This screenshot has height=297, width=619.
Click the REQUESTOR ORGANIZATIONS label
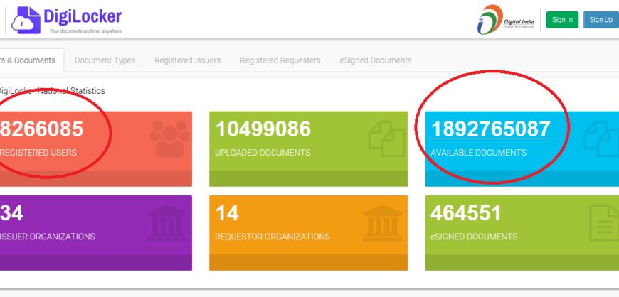click(x=273, y=237)
